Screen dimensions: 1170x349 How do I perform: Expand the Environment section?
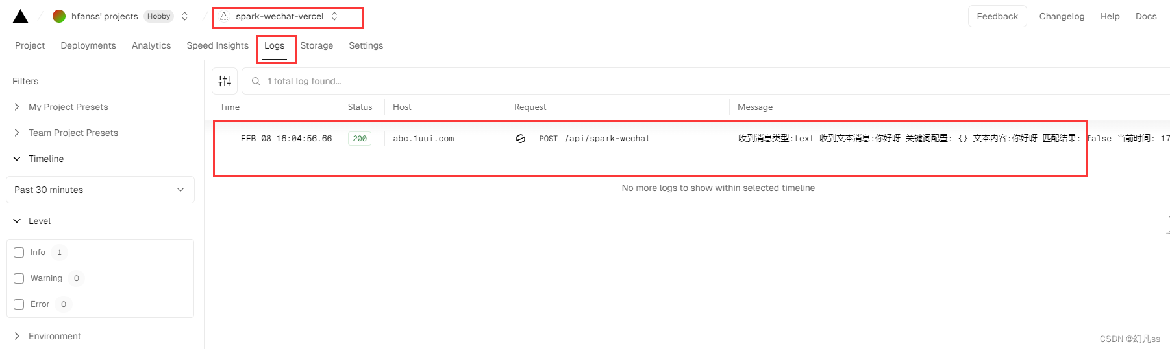tap(55, 336)
